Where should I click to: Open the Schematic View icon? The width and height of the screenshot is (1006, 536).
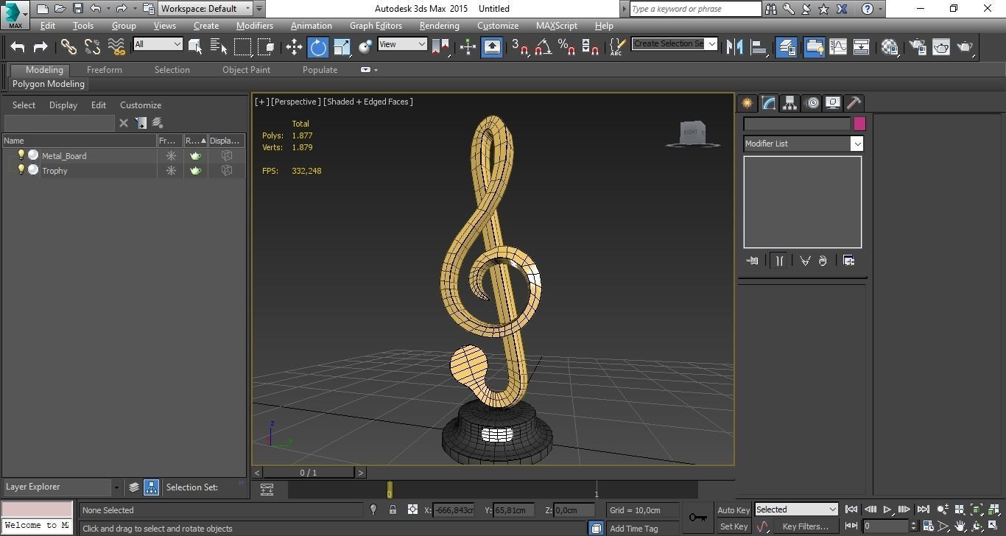pos(861,46)
